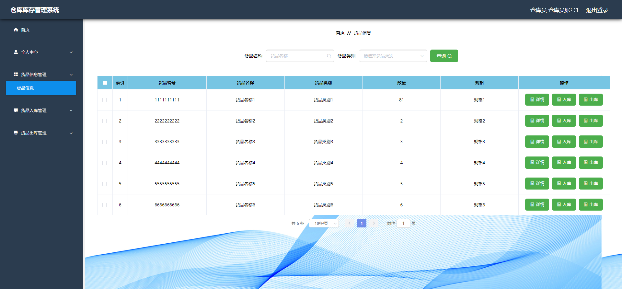The height and width of the screenshot is (289, 622).
Task: Click the 数量 column header
Action: pos(401,83)
